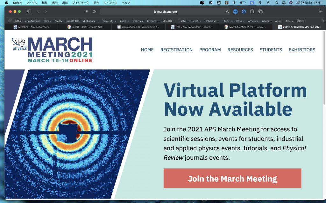
Task: Expand the Box bookmarks folder
Action: tap(48, 21)
